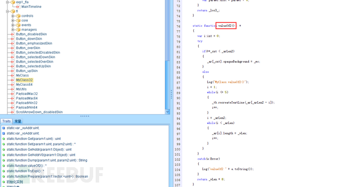Click the highlighted valueOf2() name in code
Screen dimensions: 342x187
(x=226, y=26)
